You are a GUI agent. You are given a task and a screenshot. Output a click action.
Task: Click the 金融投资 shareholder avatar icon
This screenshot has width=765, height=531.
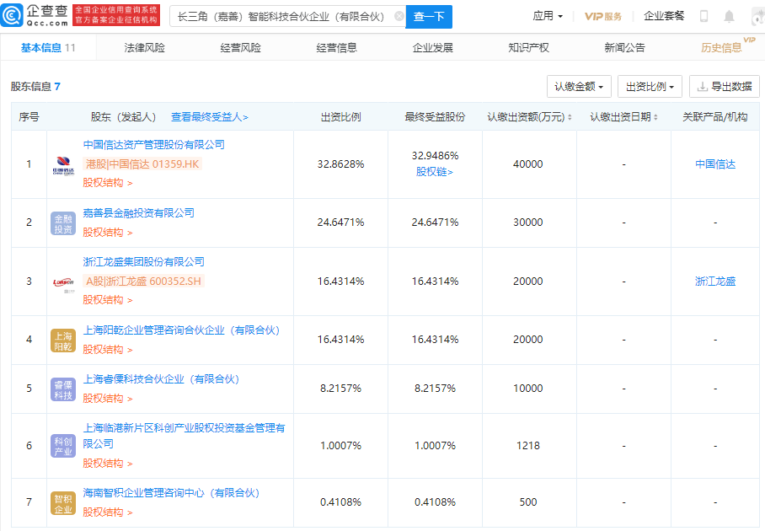63,223
